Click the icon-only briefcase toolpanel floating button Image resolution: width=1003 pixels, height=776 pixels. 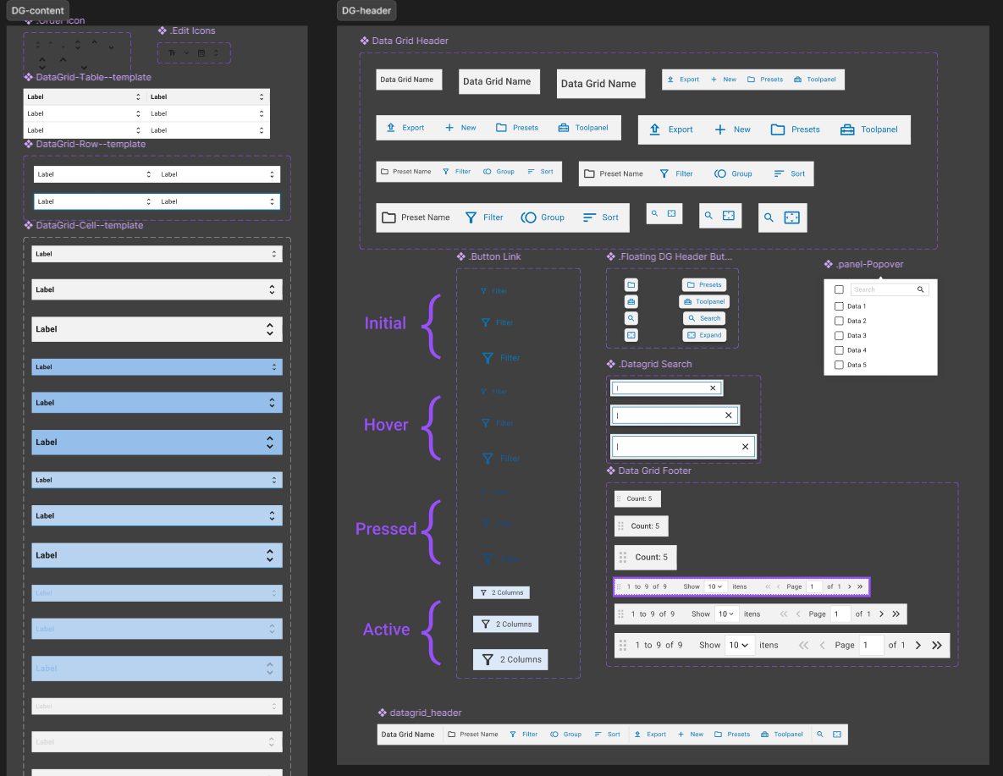631,302
